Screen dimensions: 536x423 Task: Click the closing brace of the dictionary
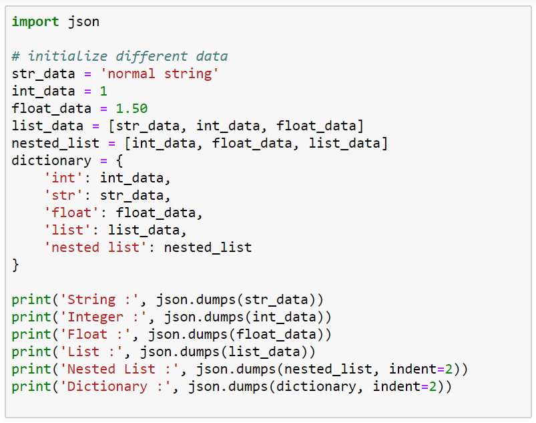15,265
